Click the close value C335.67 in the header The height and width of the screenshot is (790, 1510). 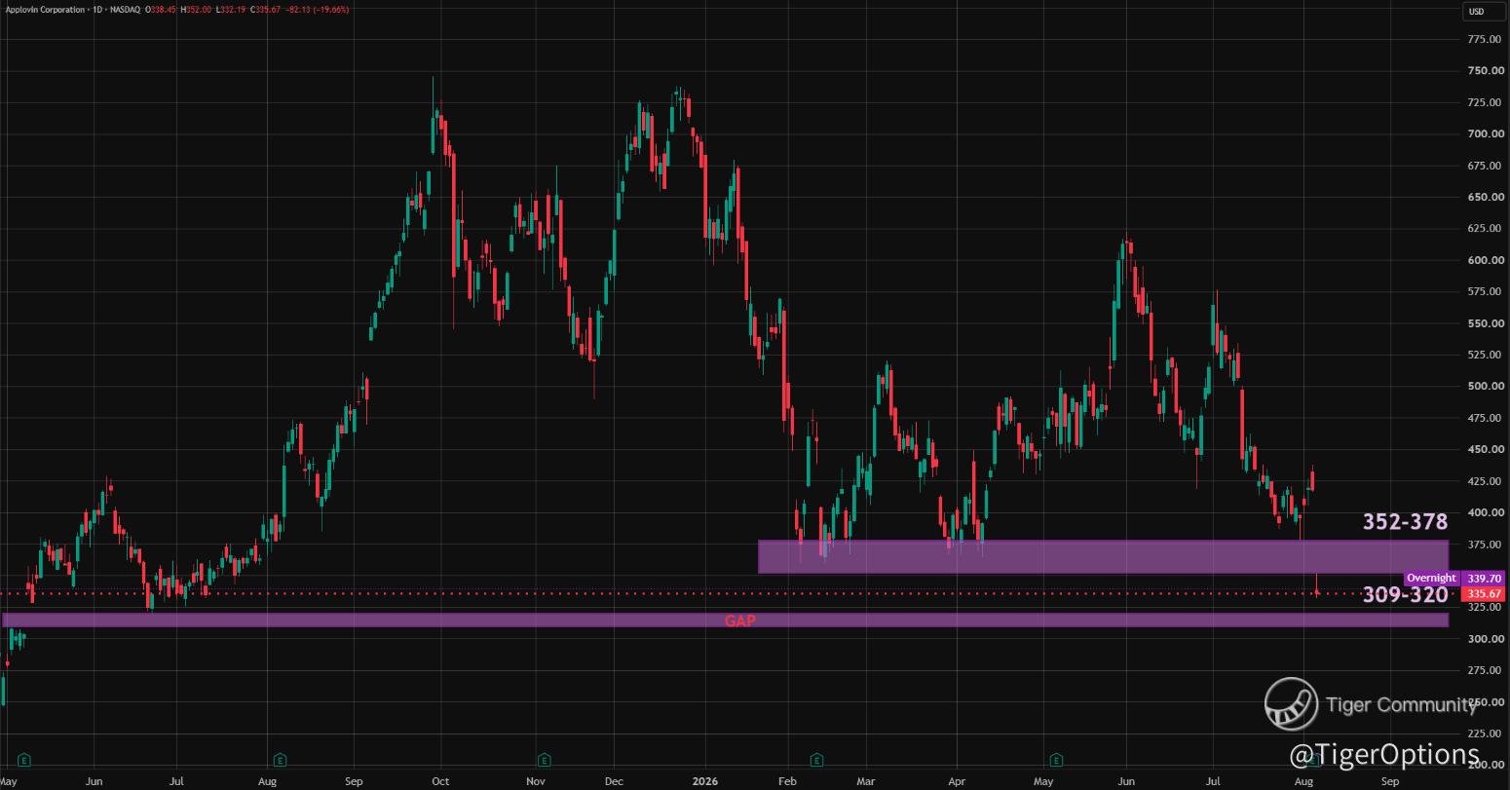[266, 10]
